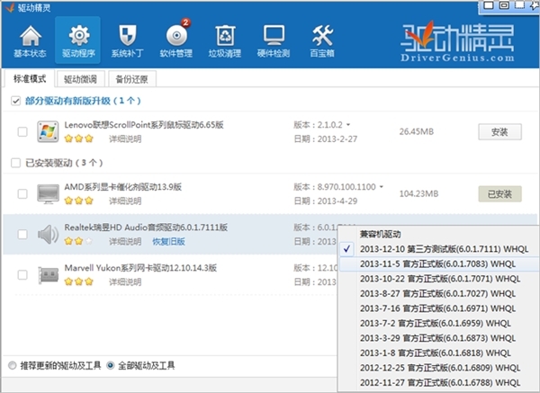This screenshot has height=393, width=540.
Task: Click 安装 button for Lenovo driver
Action: pos(499,132)
